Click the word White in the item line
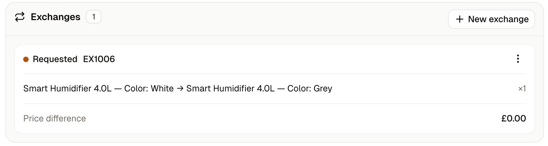Screen dimensions: 548x146 [x=162, y=89]
